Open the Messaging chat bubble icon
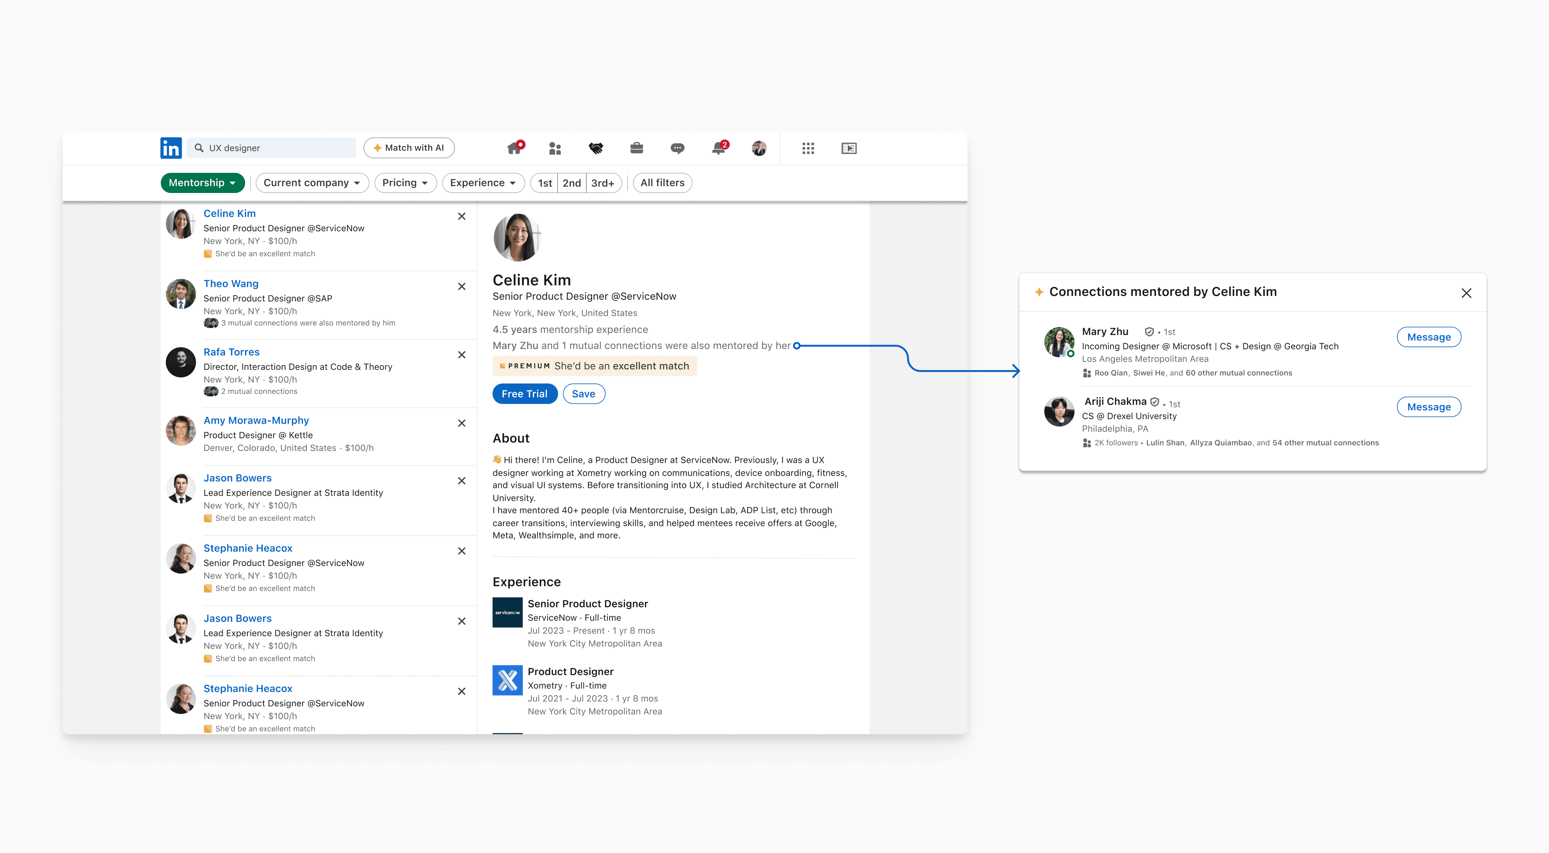Viewport: 1549px width, 853px height. point(678,148)
